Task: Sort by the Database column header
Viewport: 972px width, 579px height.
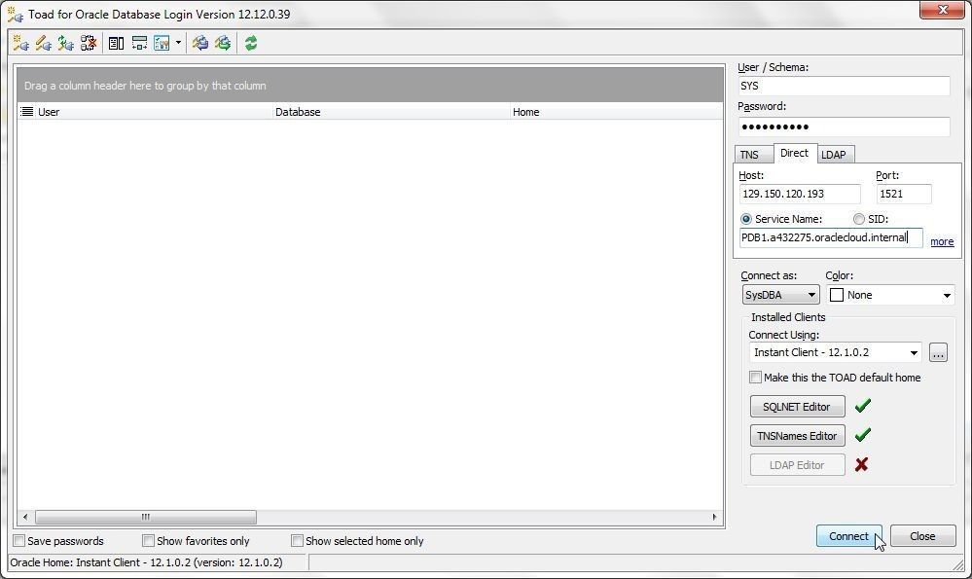Action: 391,112
